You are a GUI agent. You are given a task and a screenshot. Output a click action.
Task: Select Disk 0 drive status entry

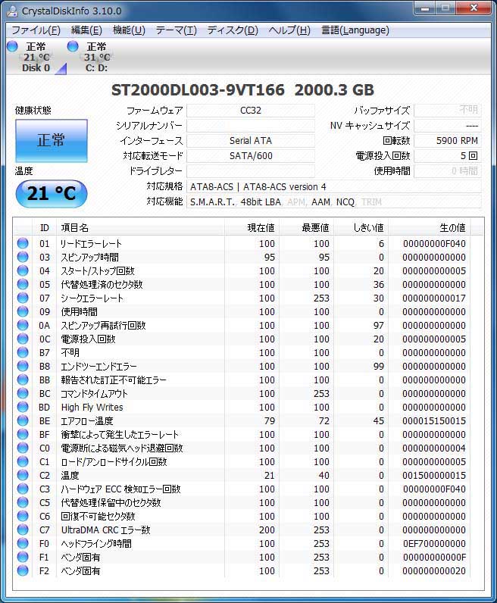[x=36, y=58]
